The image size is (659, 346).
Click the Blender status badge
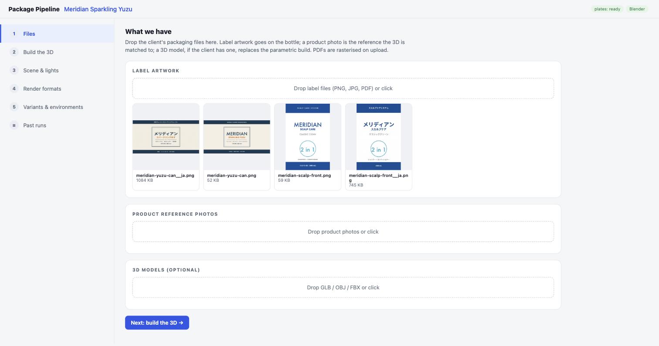pos(637,9)
